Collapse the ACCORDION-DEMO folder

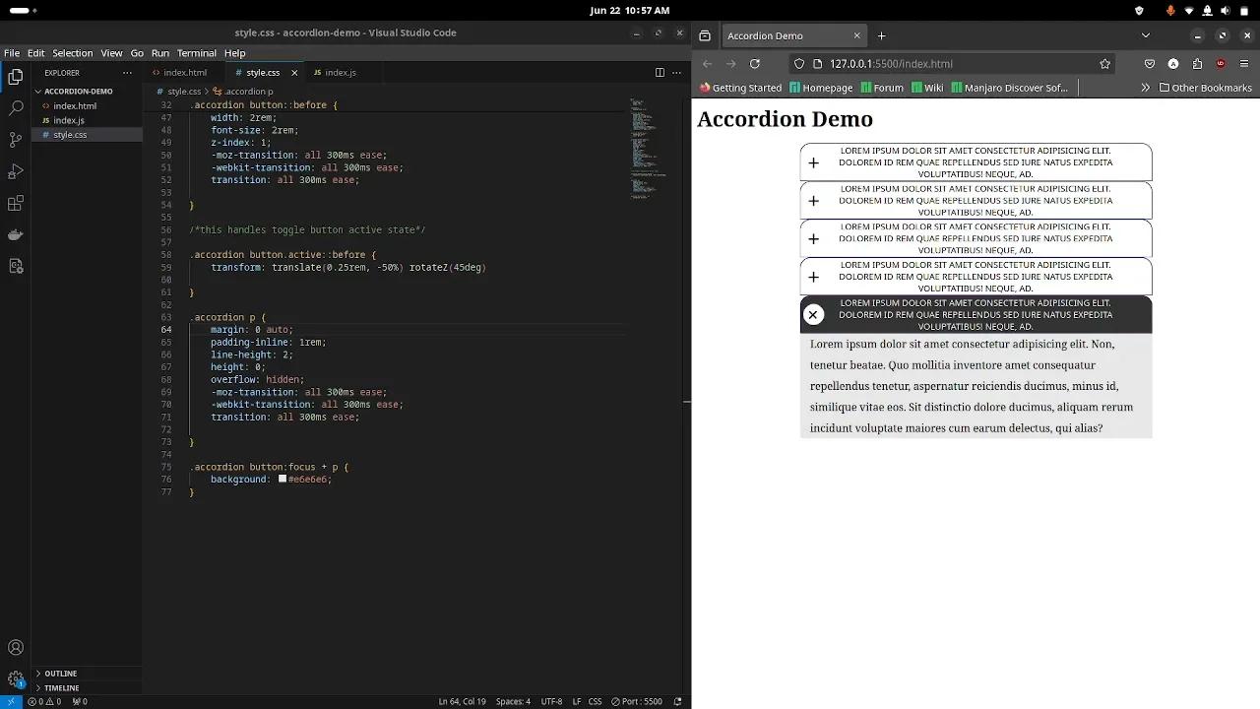tap(79, 92)
